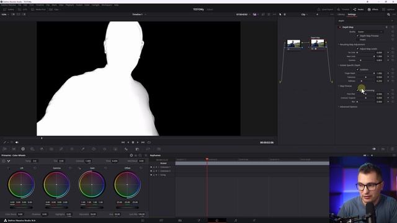Open the Qualifier eyedropper palette icon

pyautogui.click(x=83, y=149)
